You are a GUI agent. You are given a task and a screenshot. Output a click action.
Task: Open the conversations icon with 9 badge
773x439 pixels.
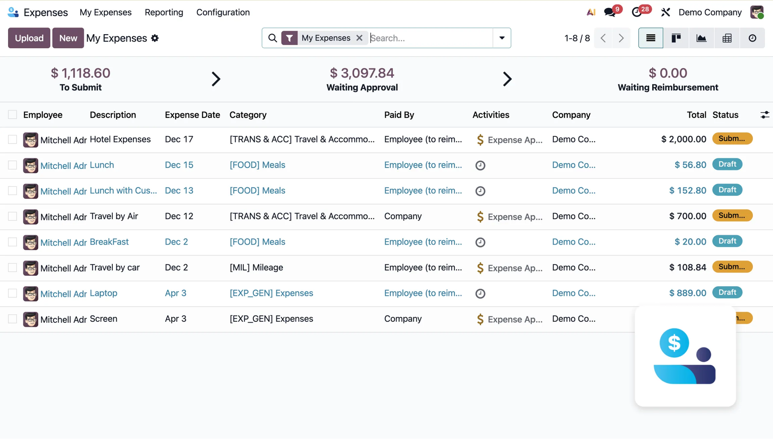point(610,12)
